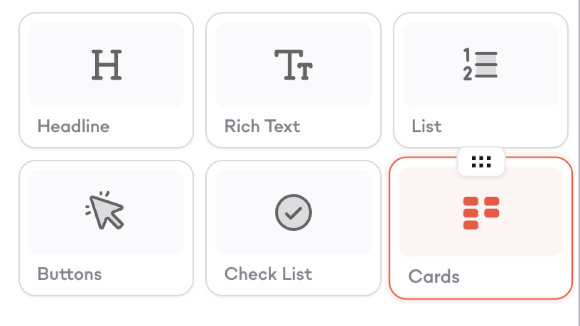Click the Check List checkmark circle icon
This screenshot has height=326, width=580.
click(293, 213)
